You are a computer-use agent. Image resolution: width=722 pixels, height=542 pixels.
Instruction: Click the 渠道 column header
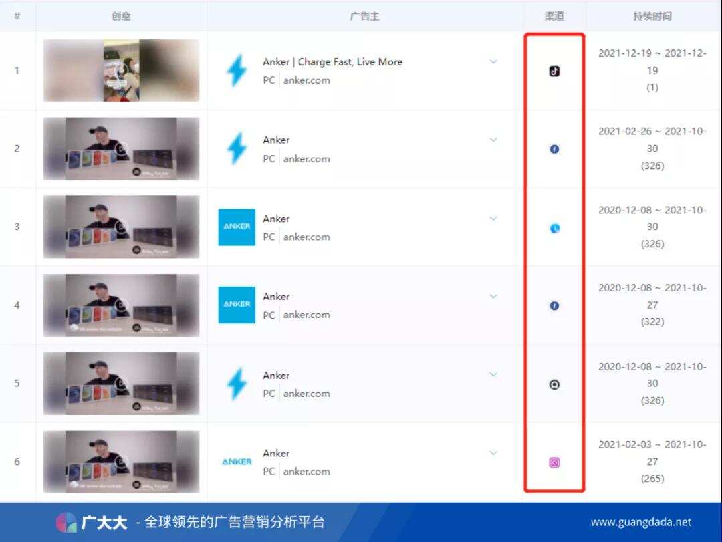554,16
